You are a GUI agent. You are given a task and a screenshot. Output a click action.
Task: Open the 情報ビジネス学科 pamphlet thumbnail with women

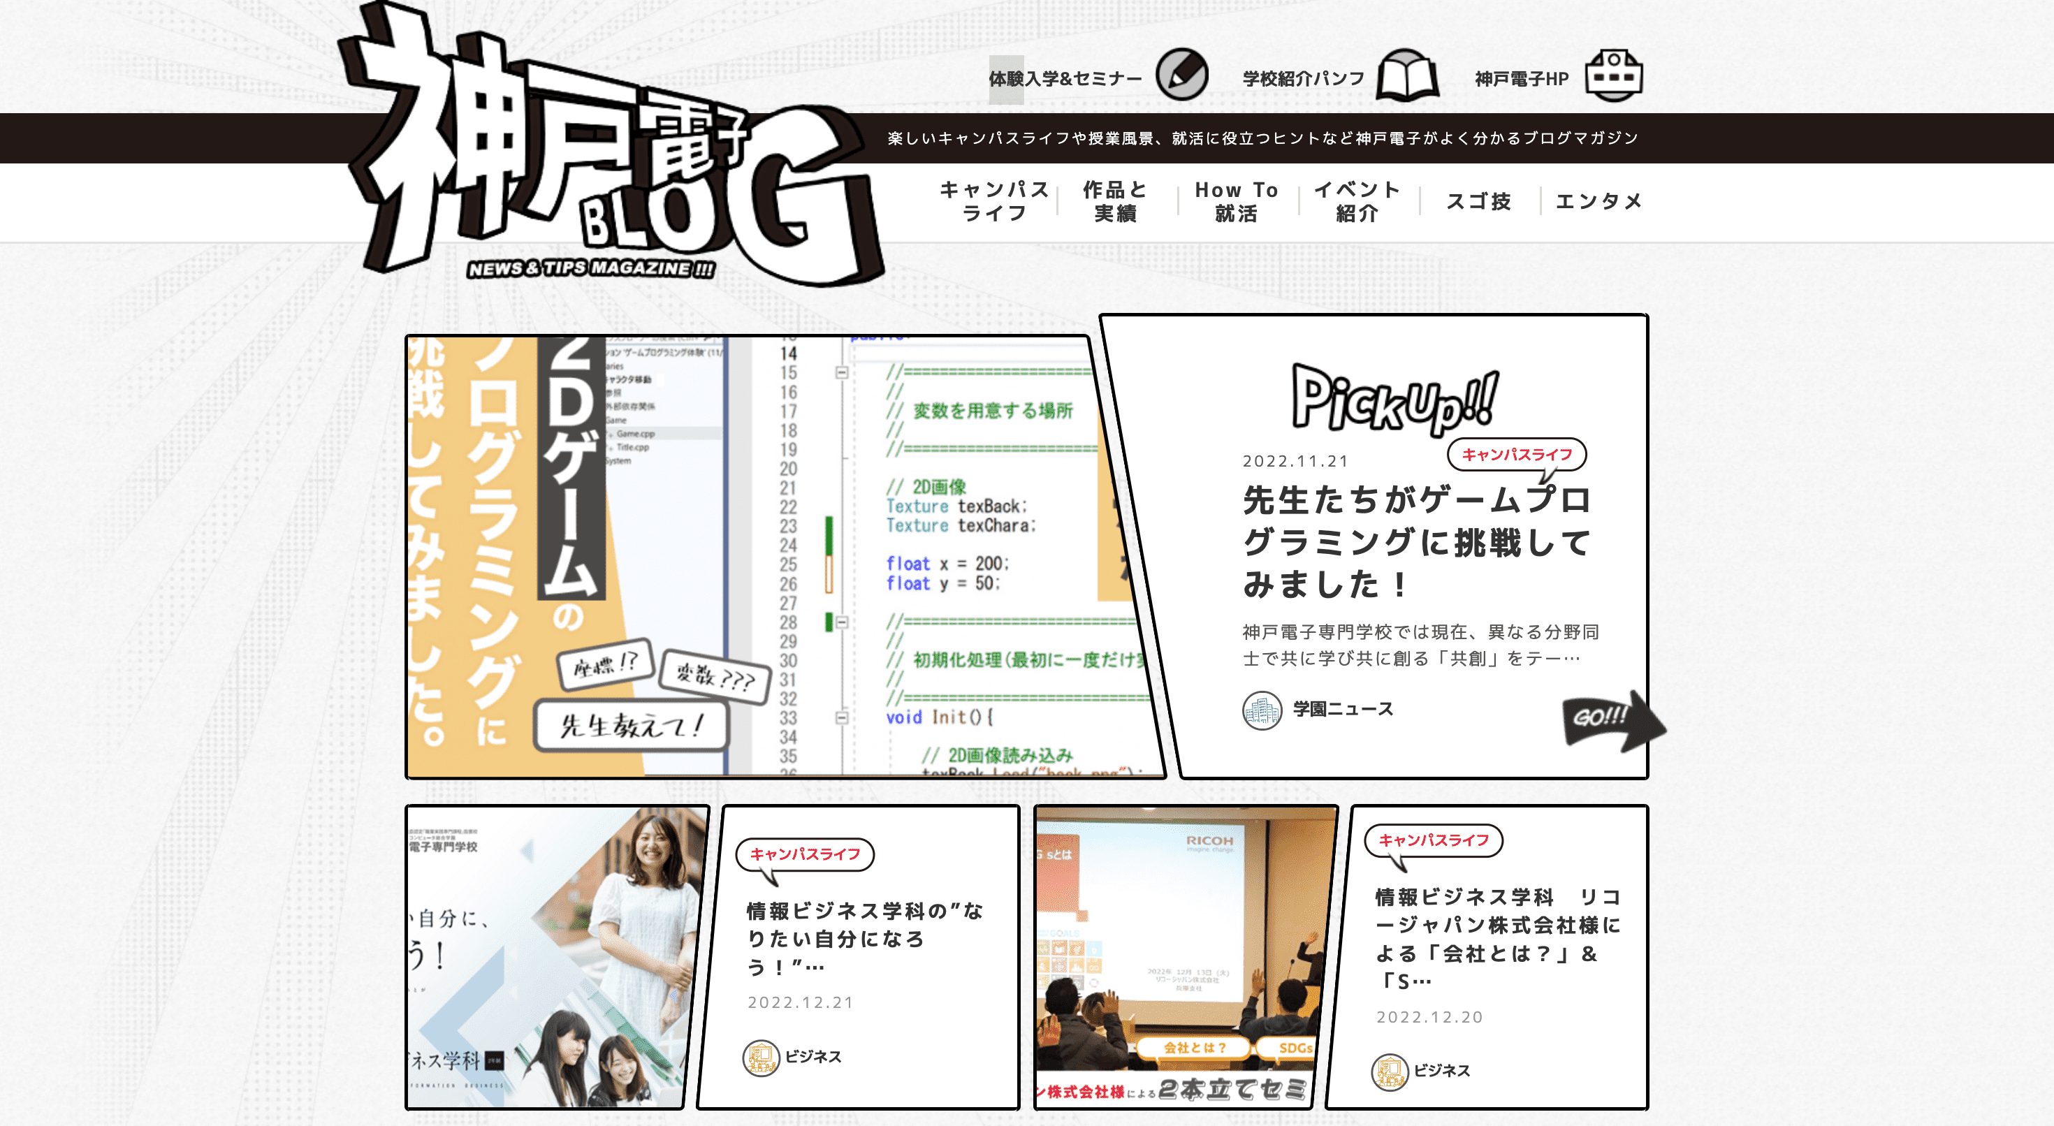coord(557,957)
